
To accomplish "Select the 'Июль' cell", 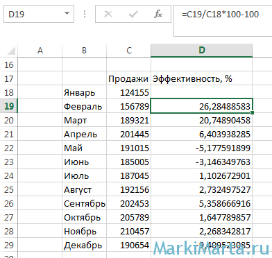I will [x=84, y=175].
